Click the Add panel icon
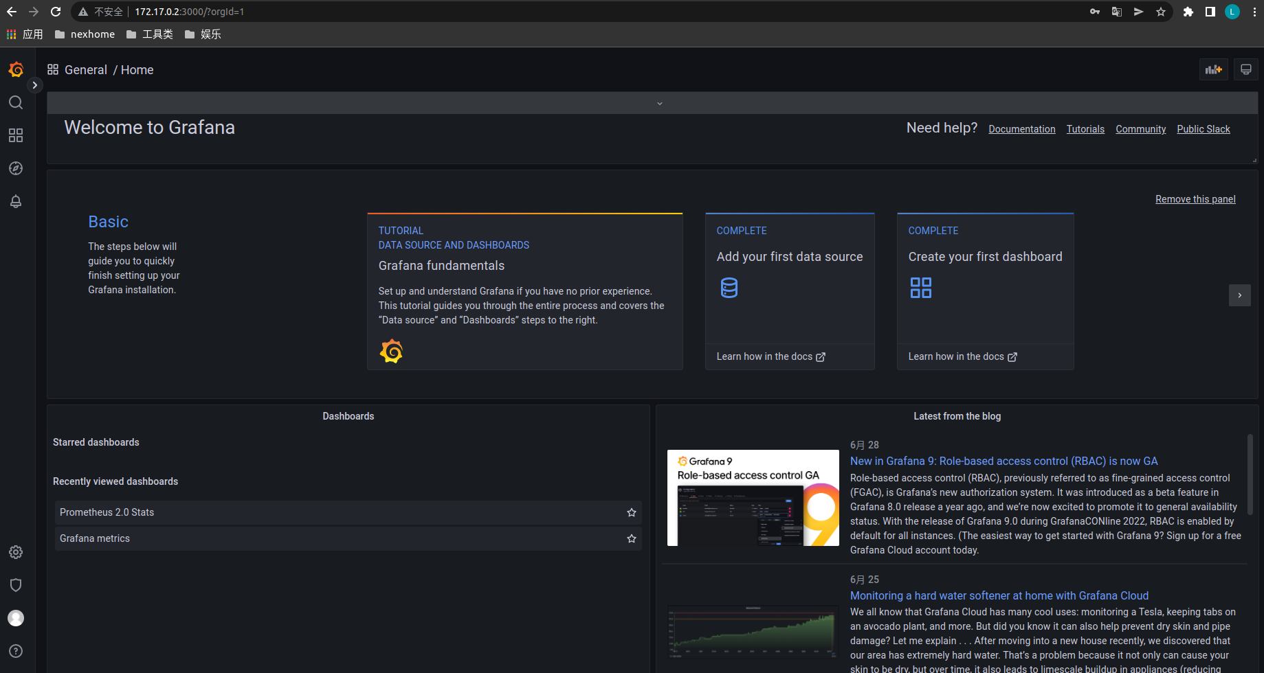This screenshot has width=1264, height=673. point(1214,69)
